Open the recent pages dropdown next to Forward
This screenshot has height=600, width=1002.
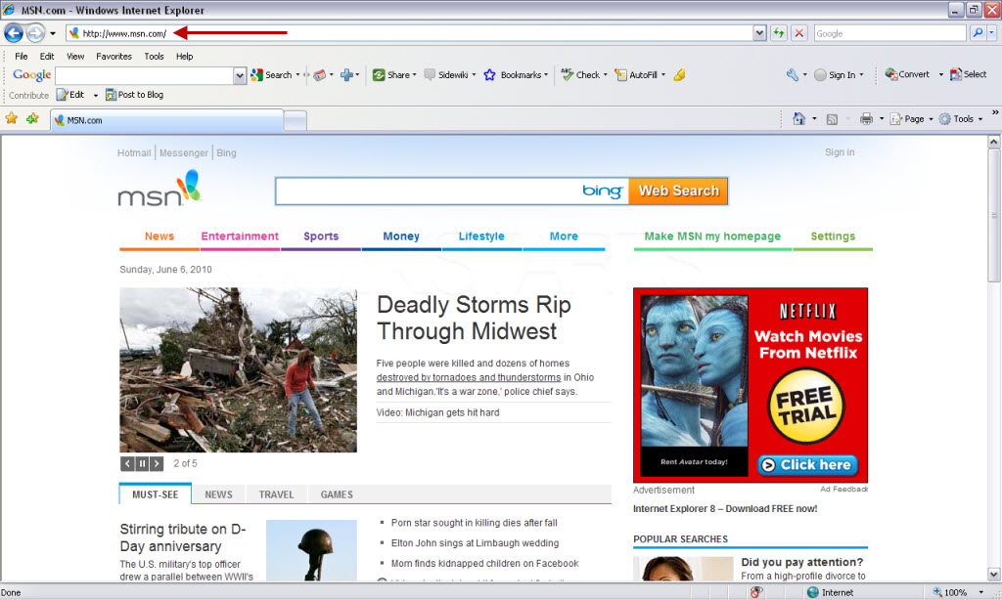[53, 33]
